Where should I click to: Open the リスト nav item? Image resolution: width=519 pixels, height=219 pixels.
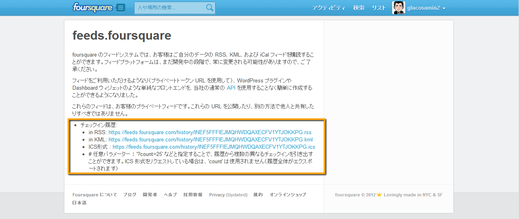tap(378, 8)
